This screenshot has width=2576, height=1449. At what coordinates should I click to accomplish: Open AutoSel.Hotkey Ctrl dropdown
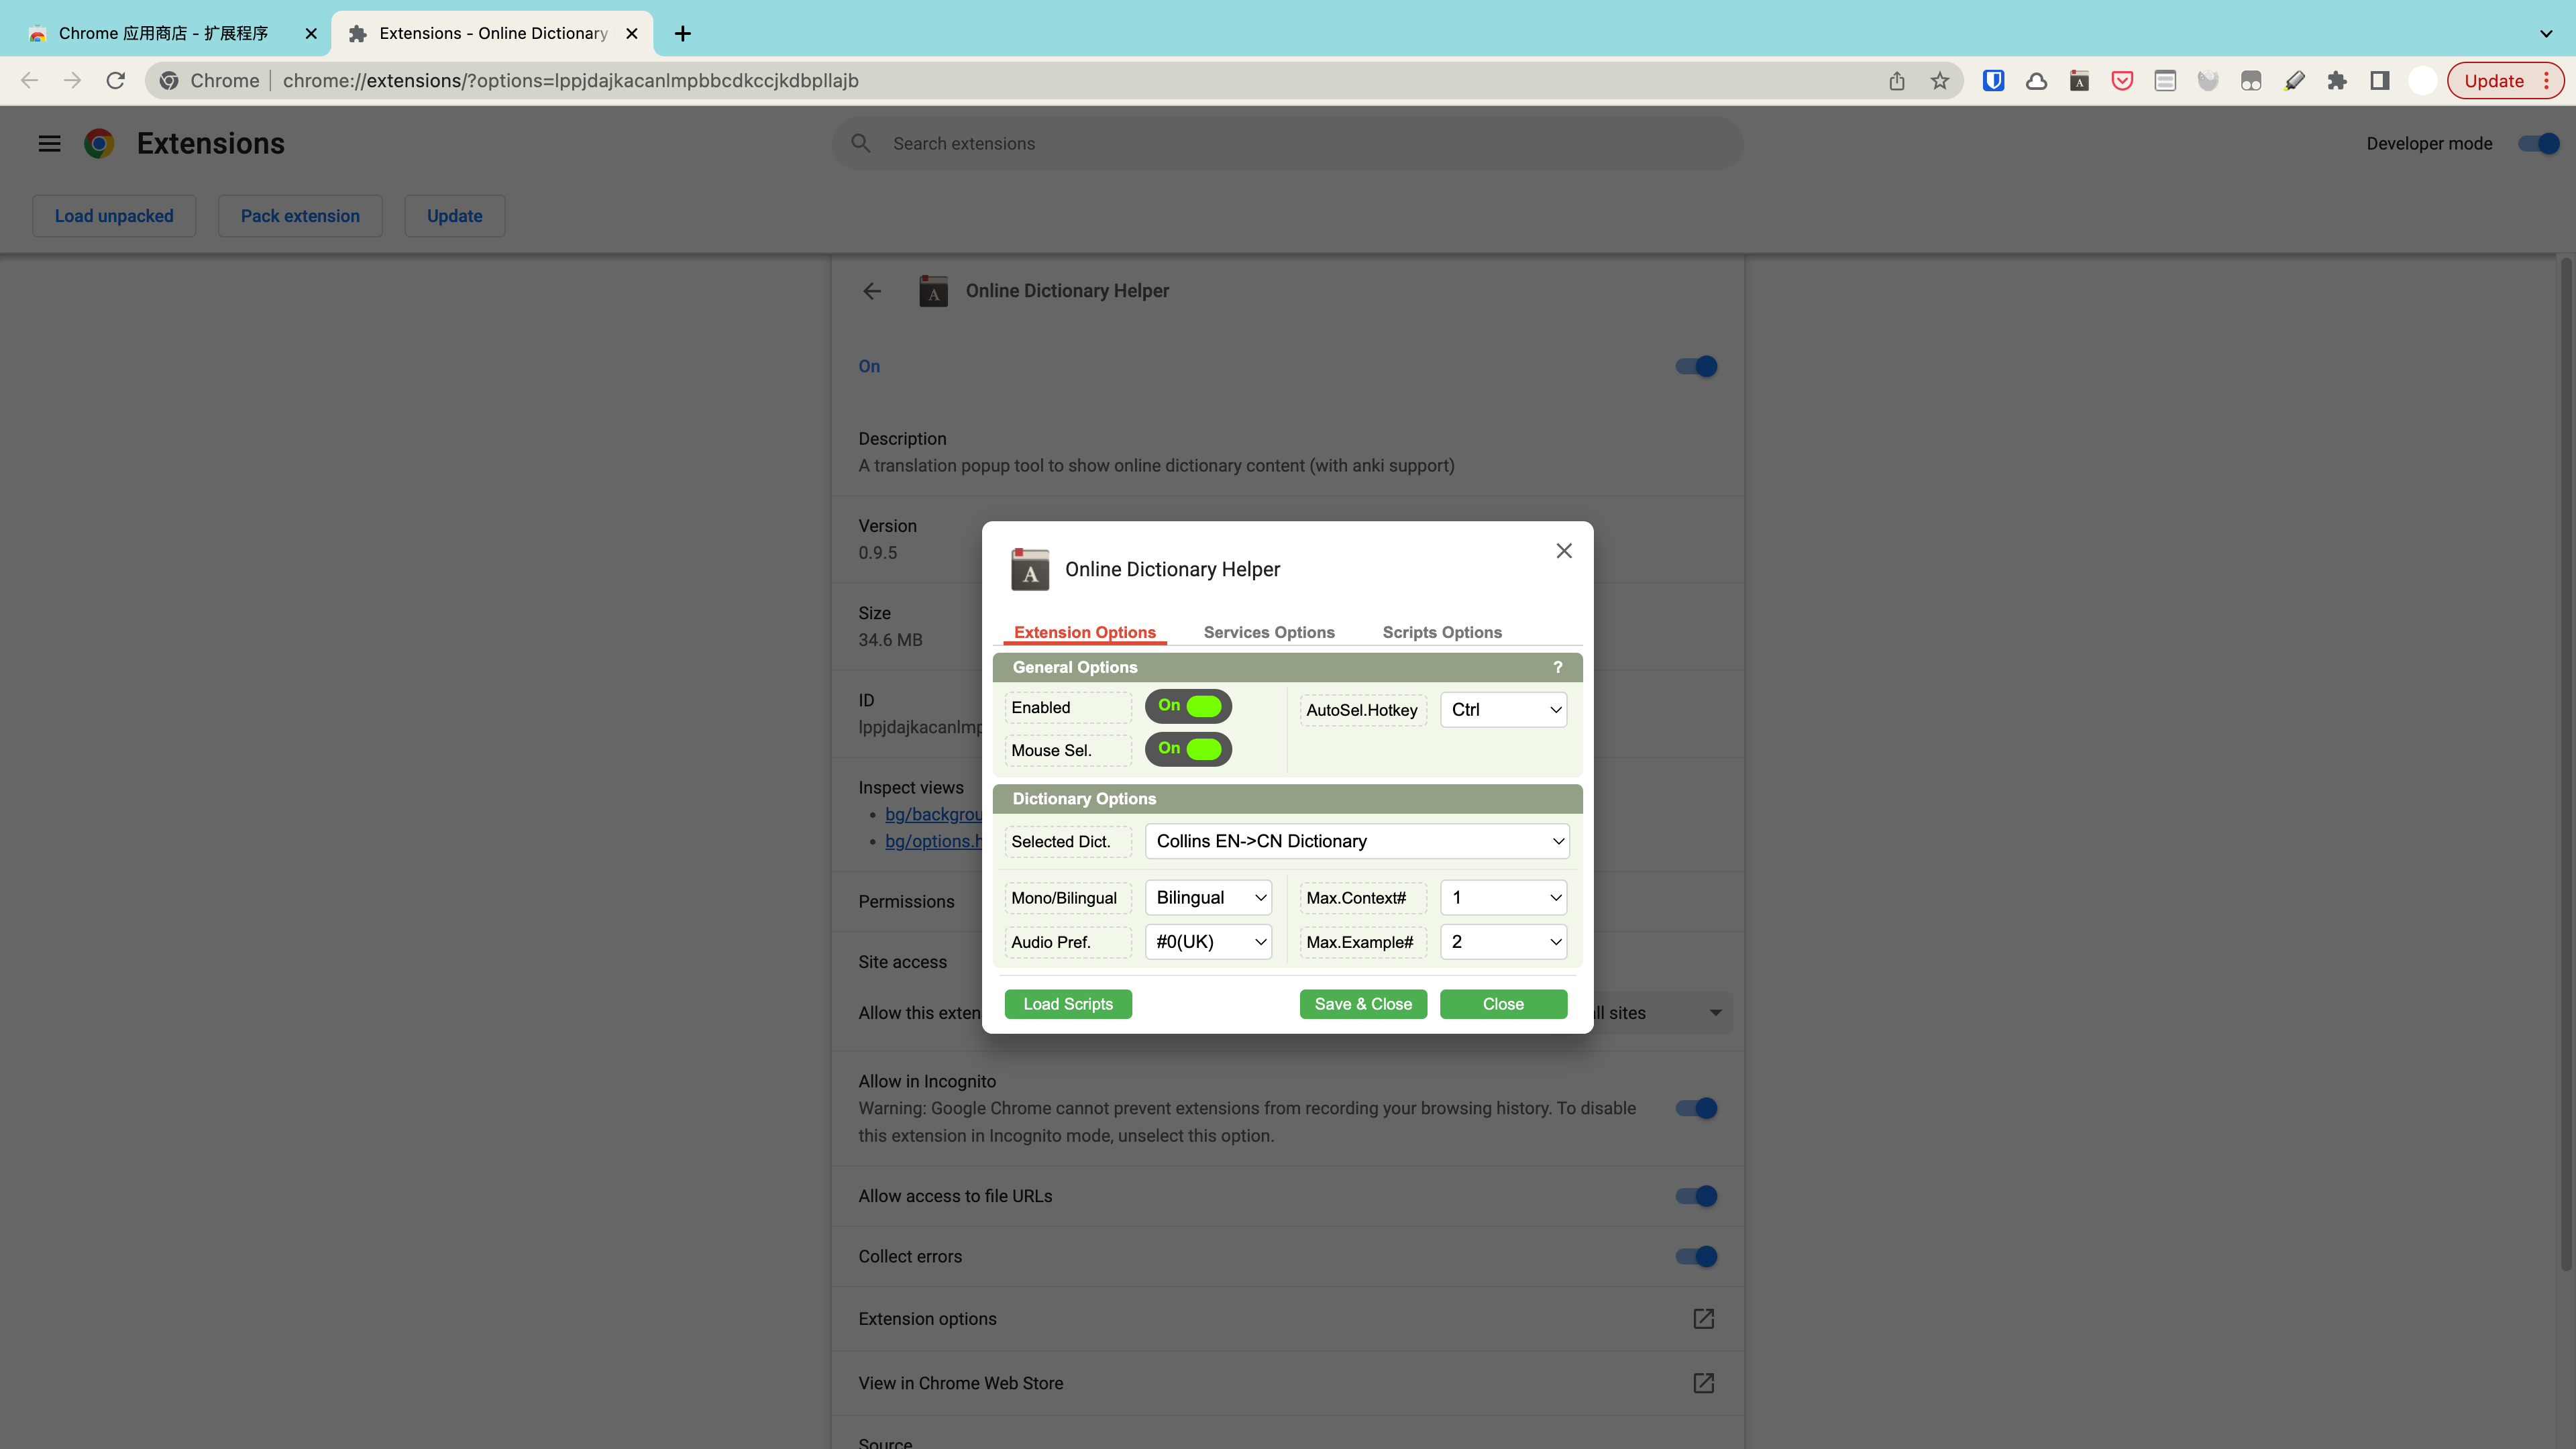click(x=1503, y=710)
